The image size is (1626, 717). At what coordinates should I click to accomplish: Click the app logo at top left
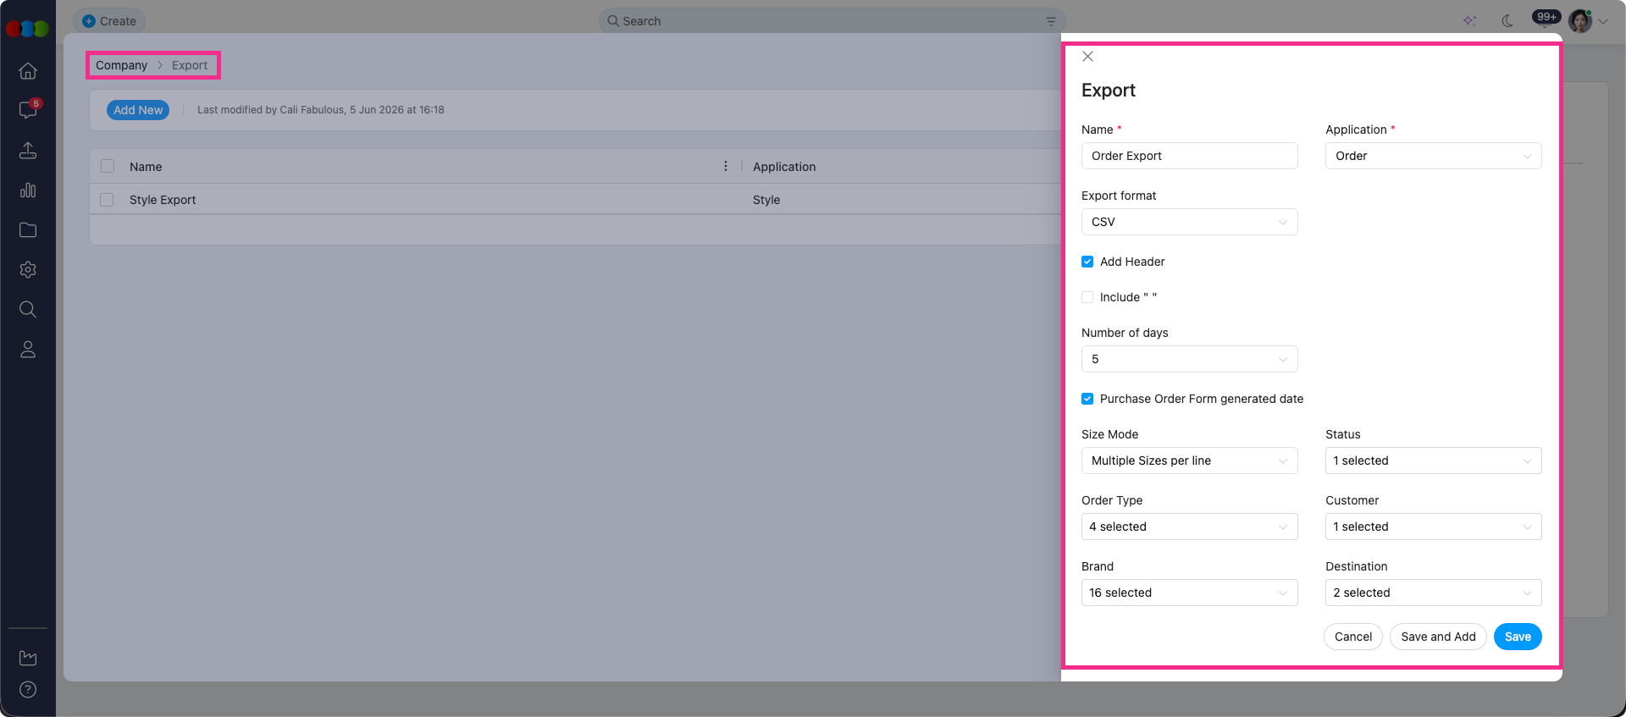click(x=27, y=29)
